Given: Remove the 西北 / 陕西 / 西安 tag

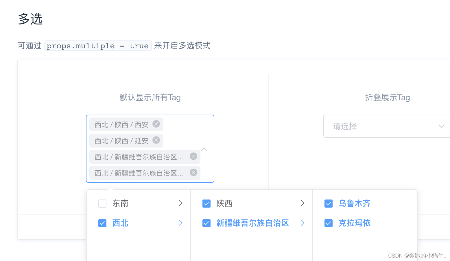Looking at the screenshot, I should (x=156, y=124).
